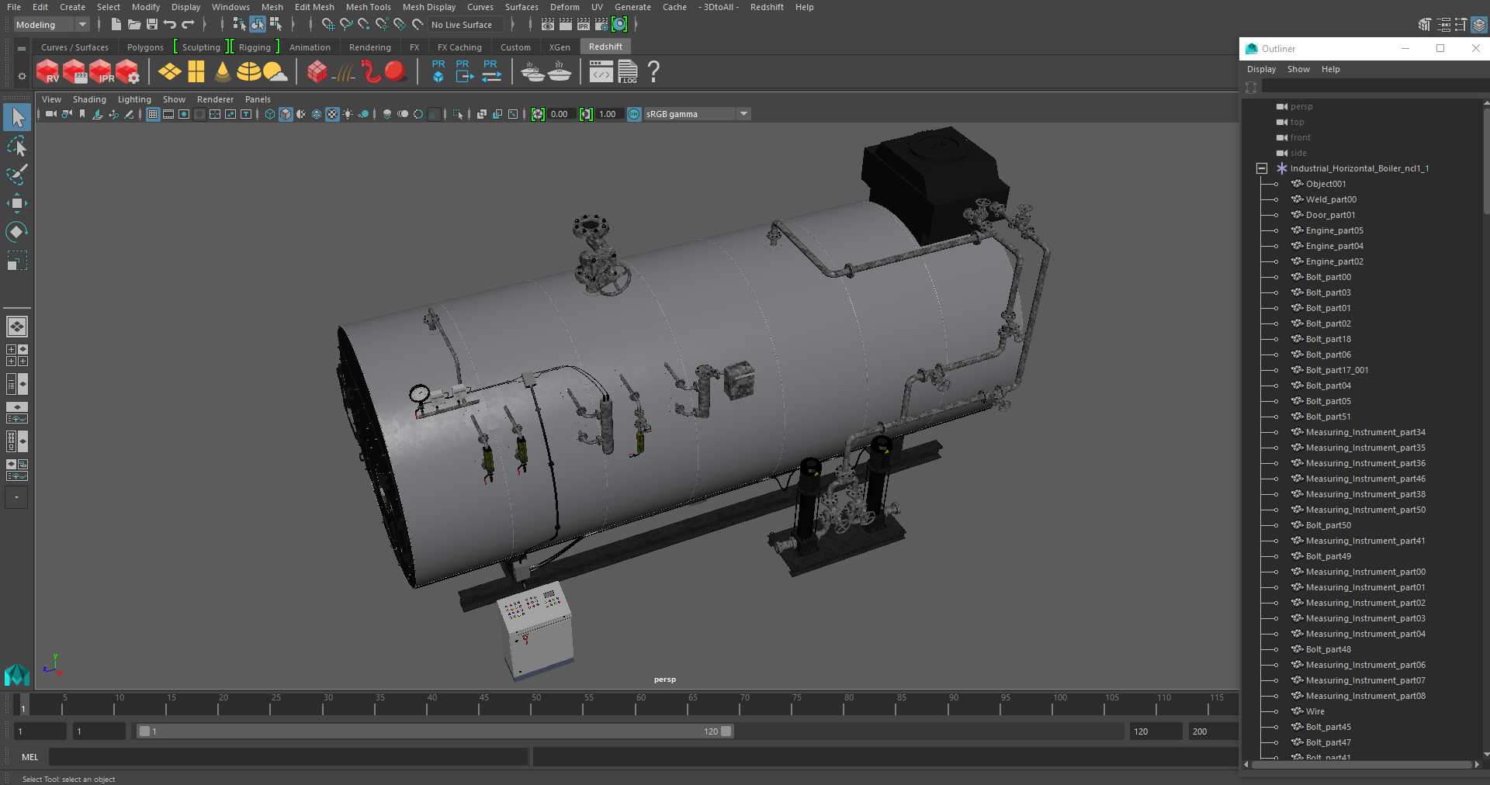
Task: Toggle isolate select in viewport
Action: (458, 114)
